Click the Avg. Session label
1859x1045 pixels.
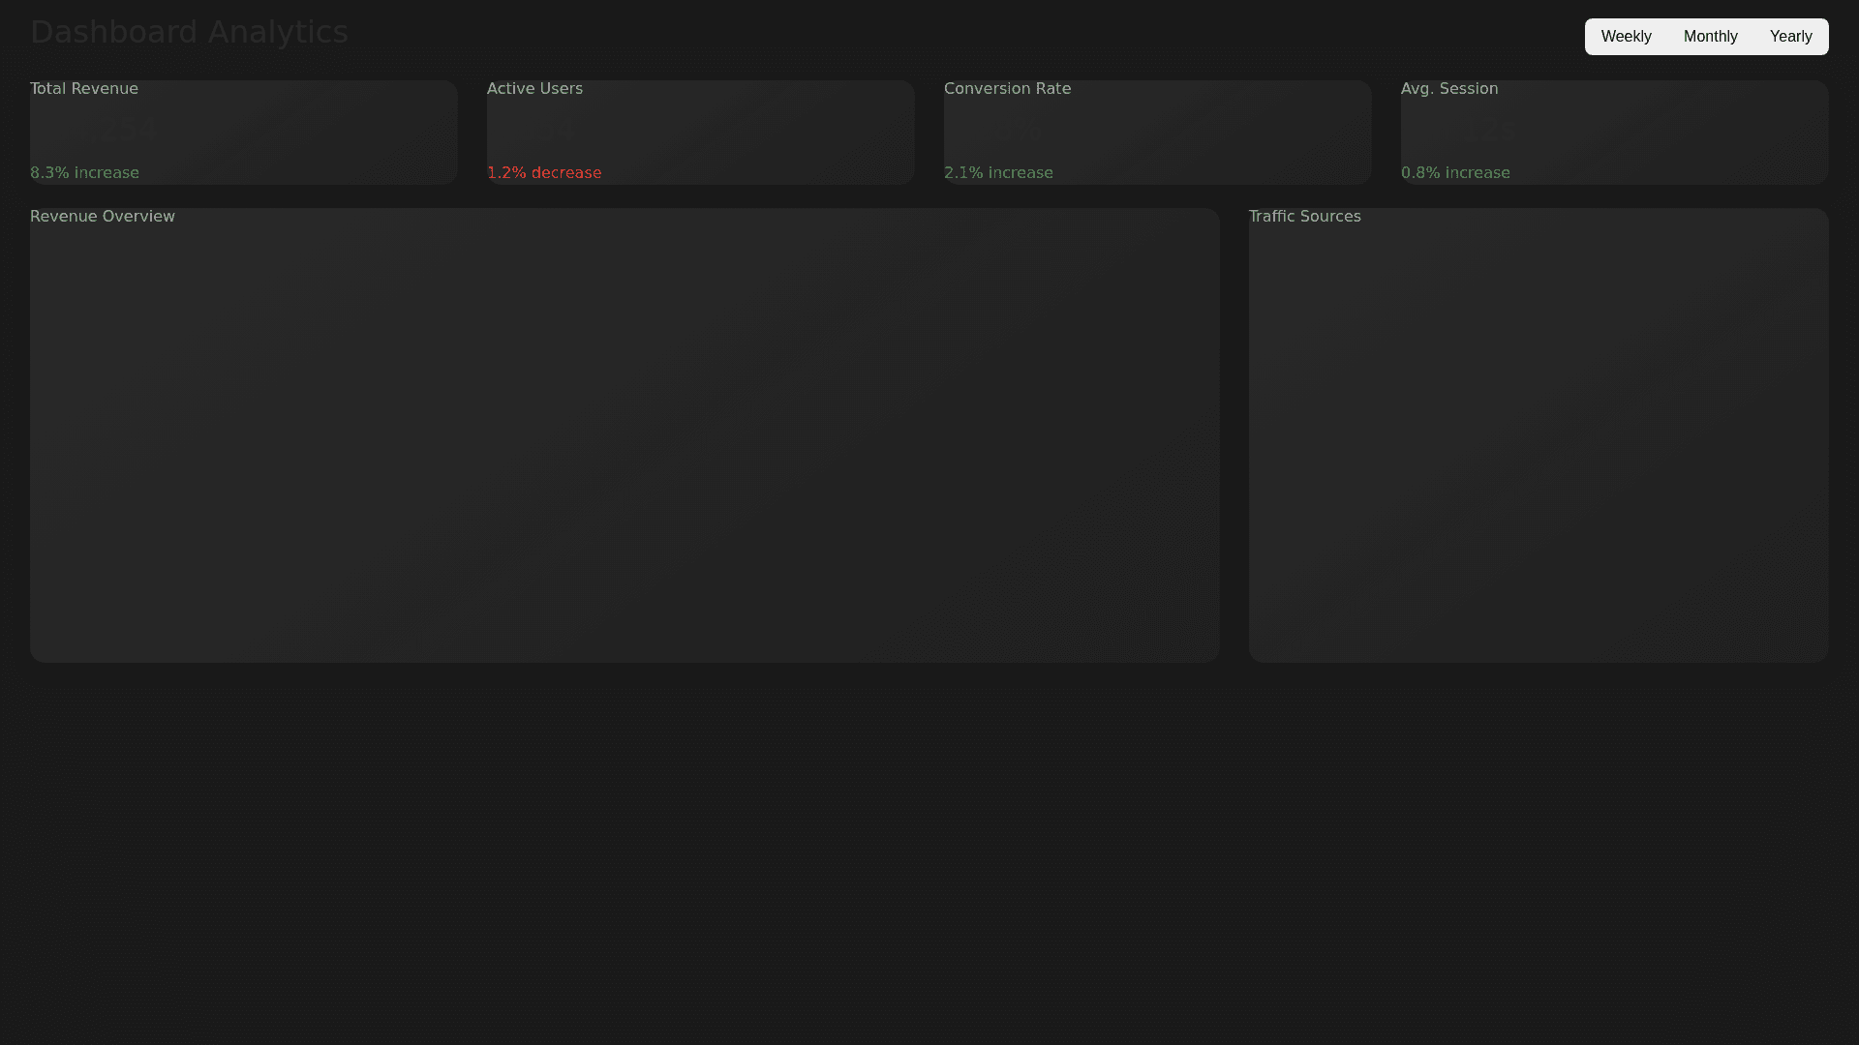(1448, 89)
